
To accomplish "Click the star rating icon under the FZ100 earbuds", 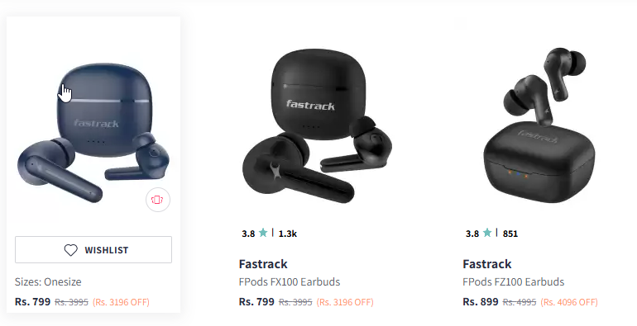I will coord(487,233).
